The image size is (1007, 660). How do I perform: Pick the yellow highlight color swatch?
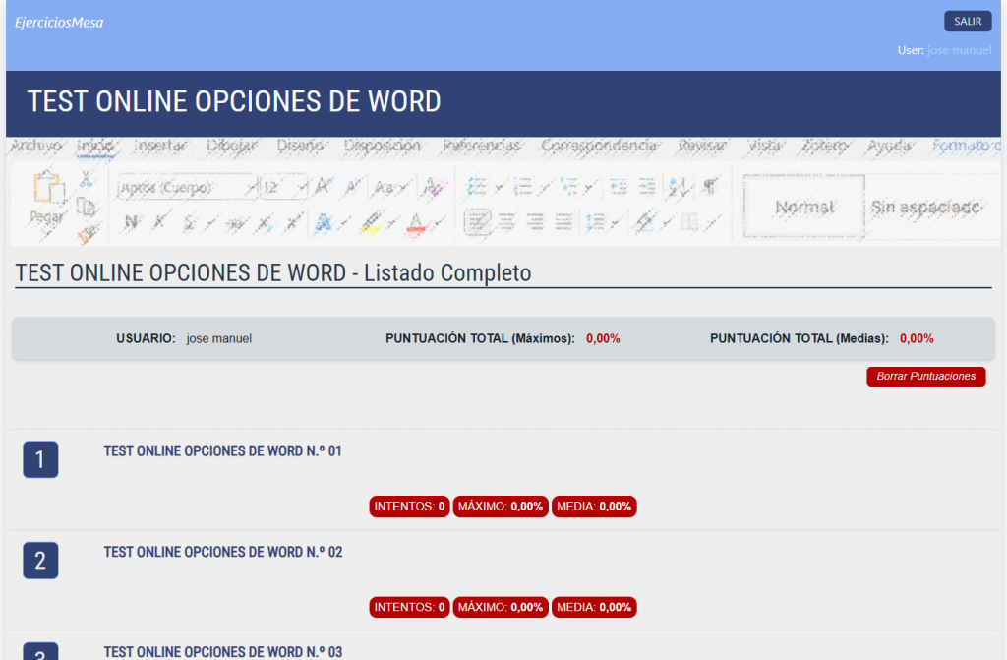point(370,225)
